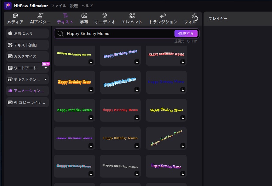Screen dimensions: 272x186
Task: Download the blue 3D slanted Happy Birthday sticker
Action: (x=137, y=90)
